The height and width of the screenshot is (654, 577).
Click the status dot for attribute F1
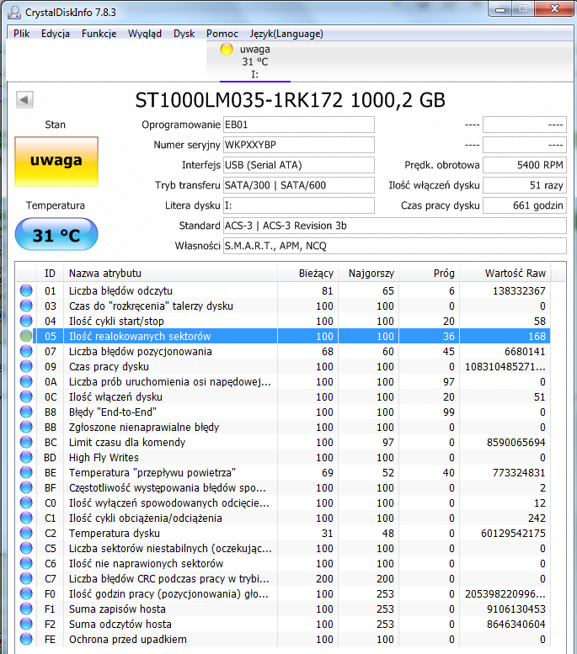click(26, 609)
